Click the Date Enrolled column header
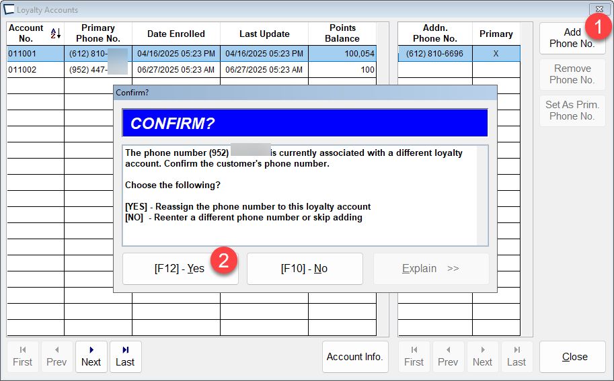This screenshot has width=614, height=381. 176,34
